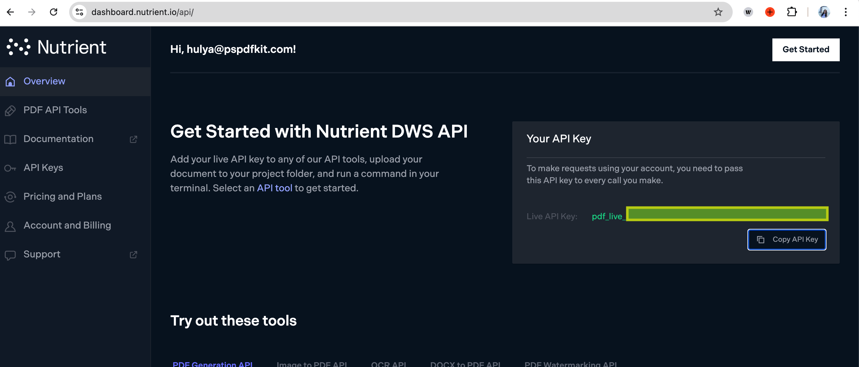This screenshot has width=859, height=367.
Task: Open the DOCX to PDF API tab
Action: point(465,364)
